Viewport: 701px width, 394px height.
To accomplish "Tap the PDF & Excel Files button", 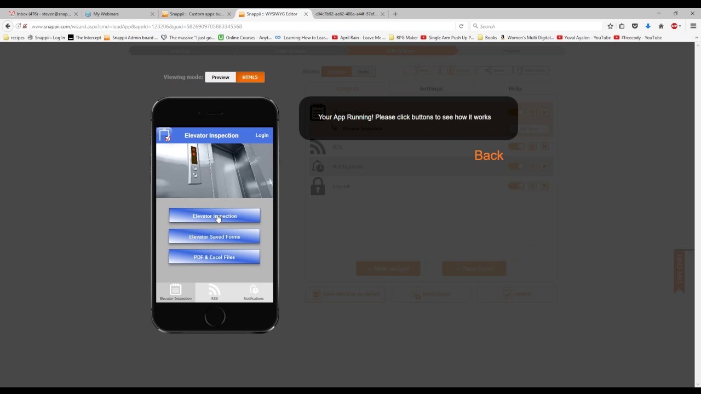I will pos(215,257).
